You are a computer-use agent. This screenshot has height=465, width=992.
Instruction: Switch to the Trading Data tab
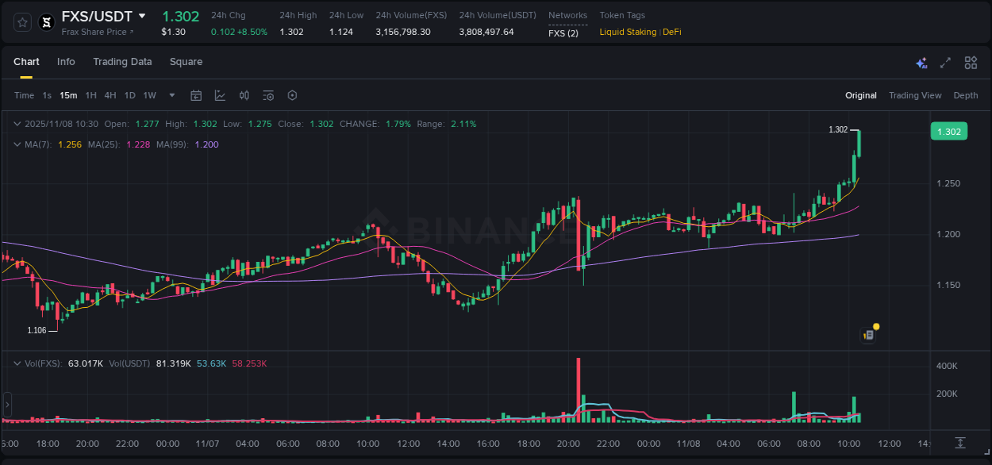point(122,61)
